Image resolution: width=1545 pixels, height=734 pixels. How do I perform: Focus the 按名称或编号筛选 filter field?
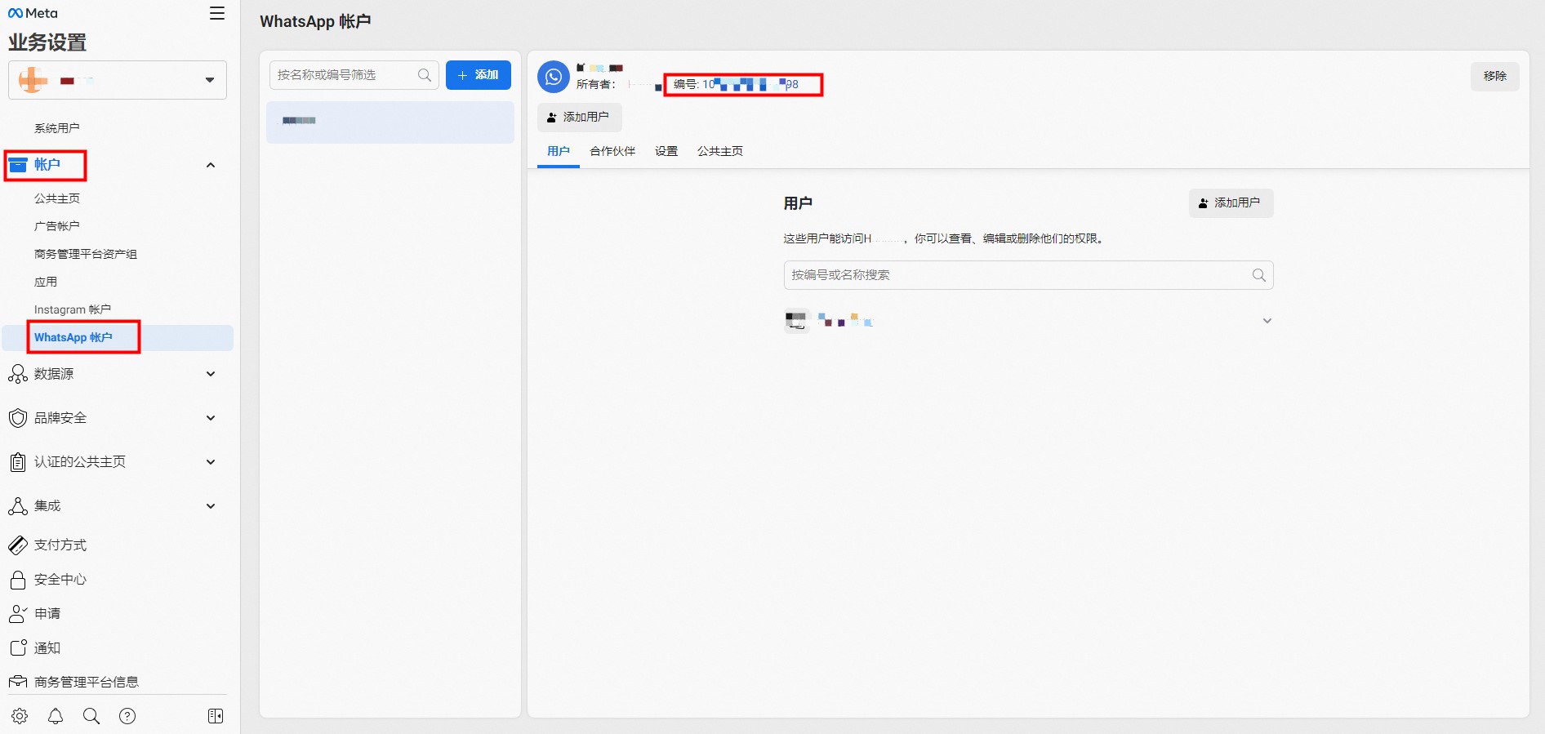(x=354, y=75)
